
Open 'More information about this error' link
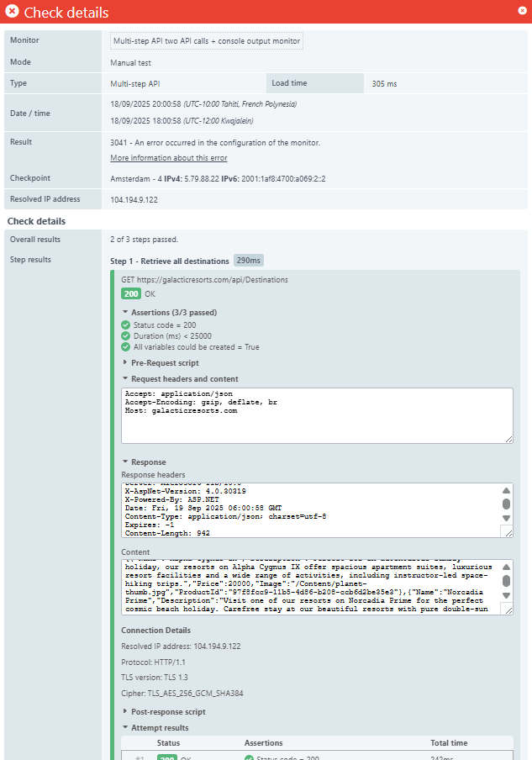(x=168, y=157)
